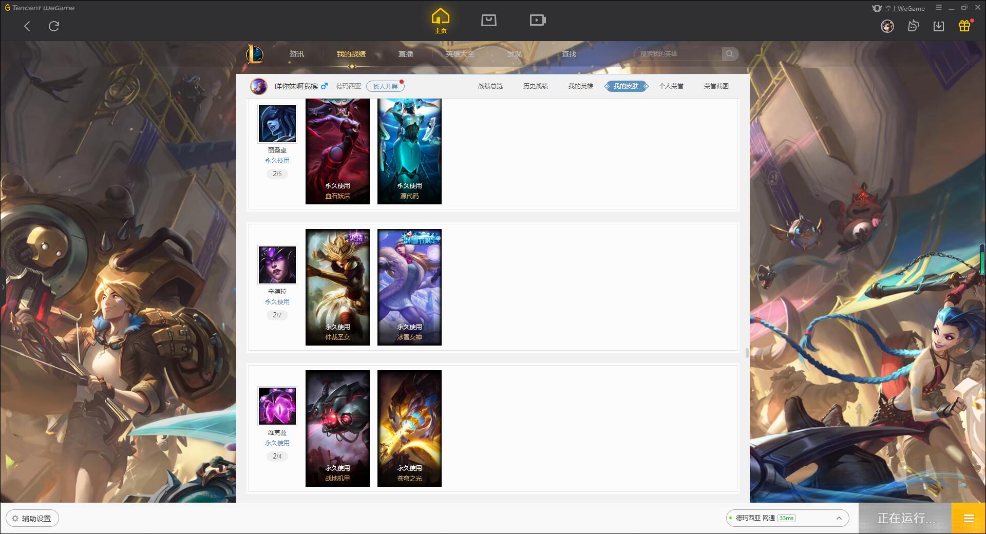
Task: Click the 2/5 skin count badge
Action: (x=277, y=174)
